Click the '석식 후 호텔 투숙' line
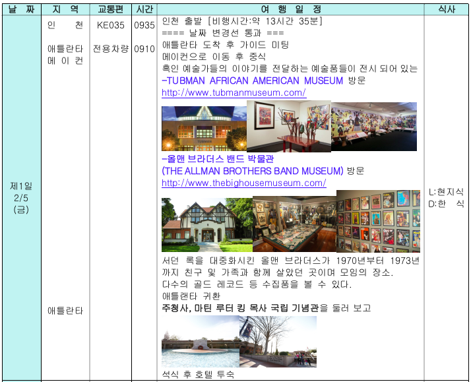Image resolution: width=471 pixels, height=382 pixels. [198, 374]
